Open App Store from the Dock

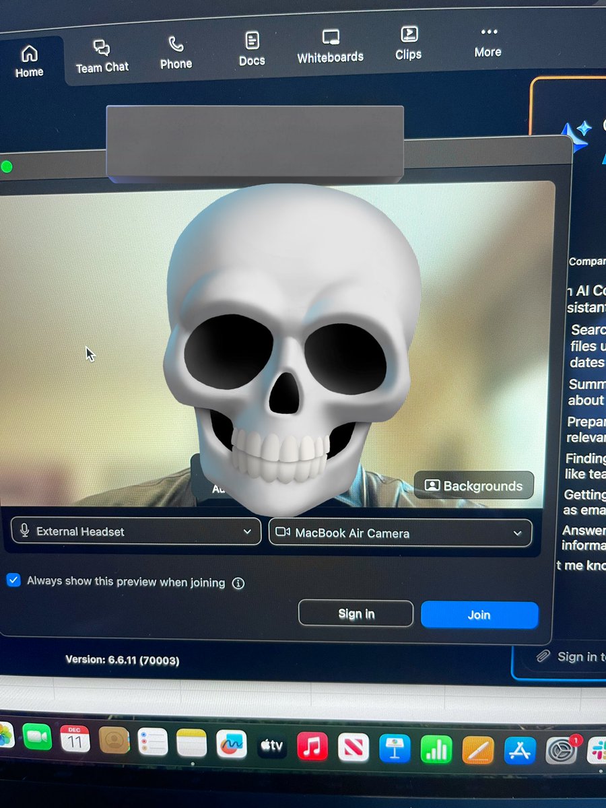[x=520, y=750]
